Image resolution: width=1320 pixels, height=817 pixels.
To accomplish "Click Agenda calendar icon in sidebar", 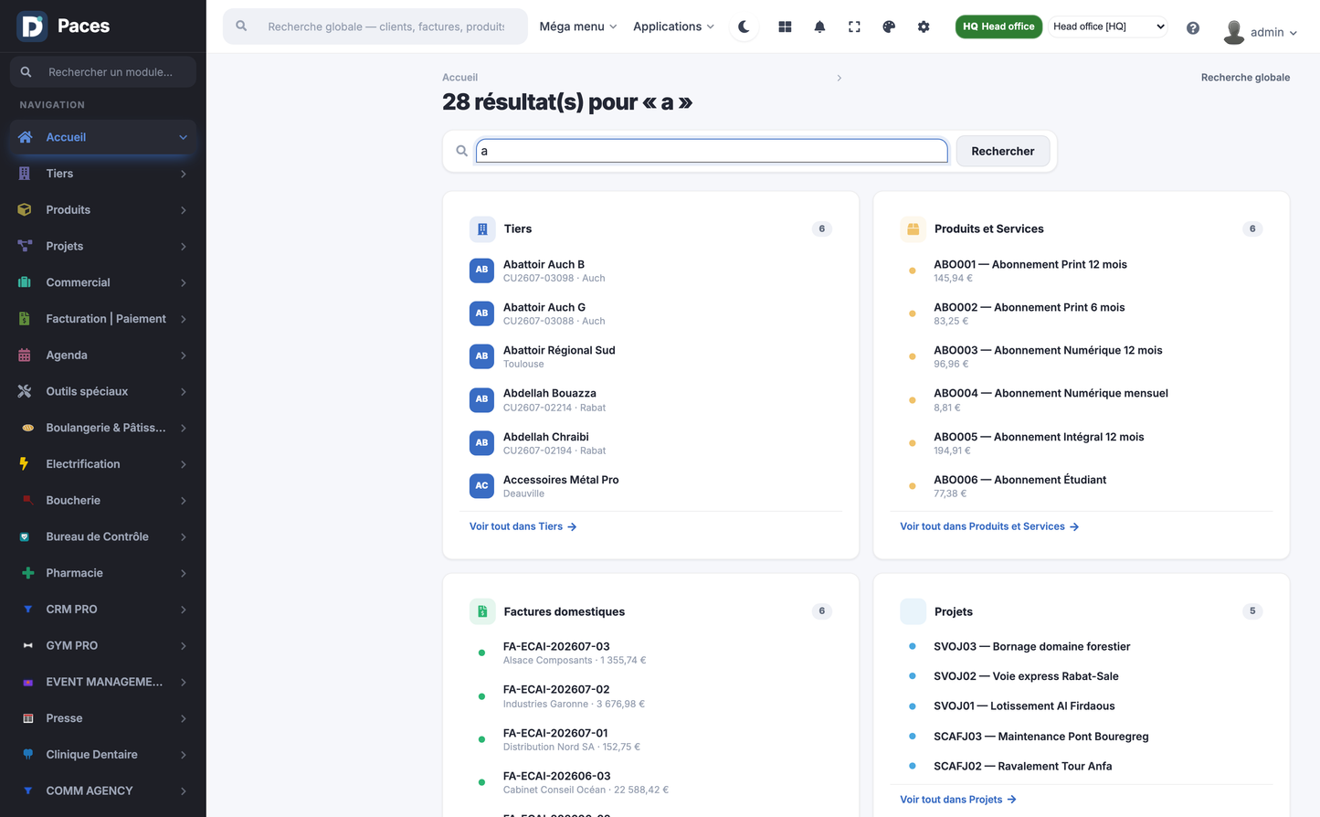I will [x=25, y=355].
